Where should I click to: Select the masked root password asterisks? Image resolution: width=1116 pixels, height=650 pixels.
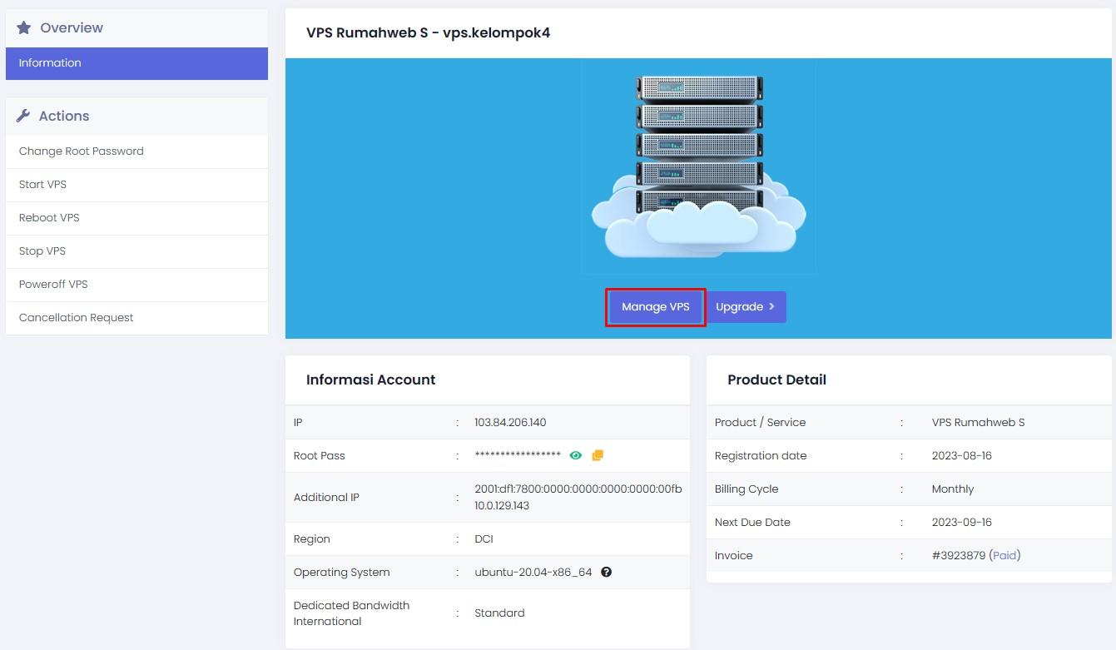(x=518, y=454)
